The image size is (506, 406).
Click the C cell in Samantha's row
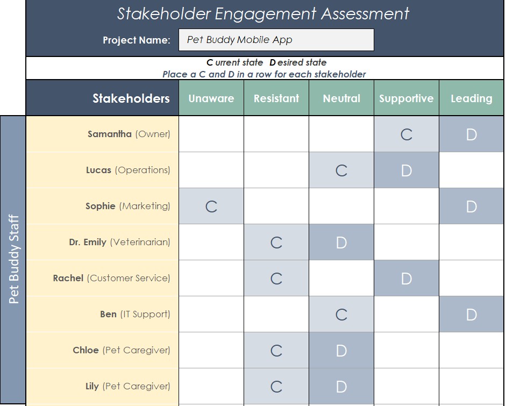tap(407, 134)
